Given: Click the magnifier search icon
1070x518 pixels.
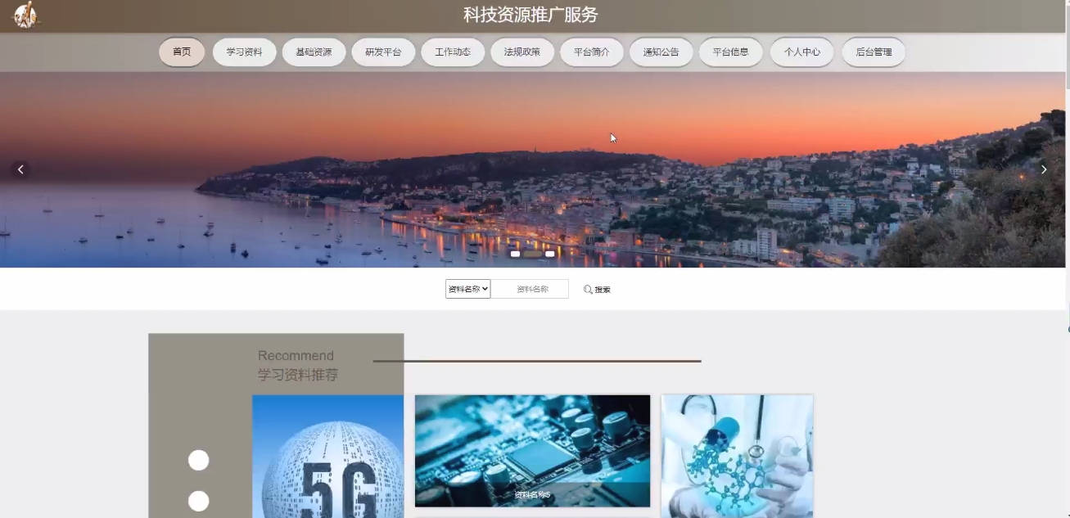Looking at the screenshot, I should pos(588,290).
